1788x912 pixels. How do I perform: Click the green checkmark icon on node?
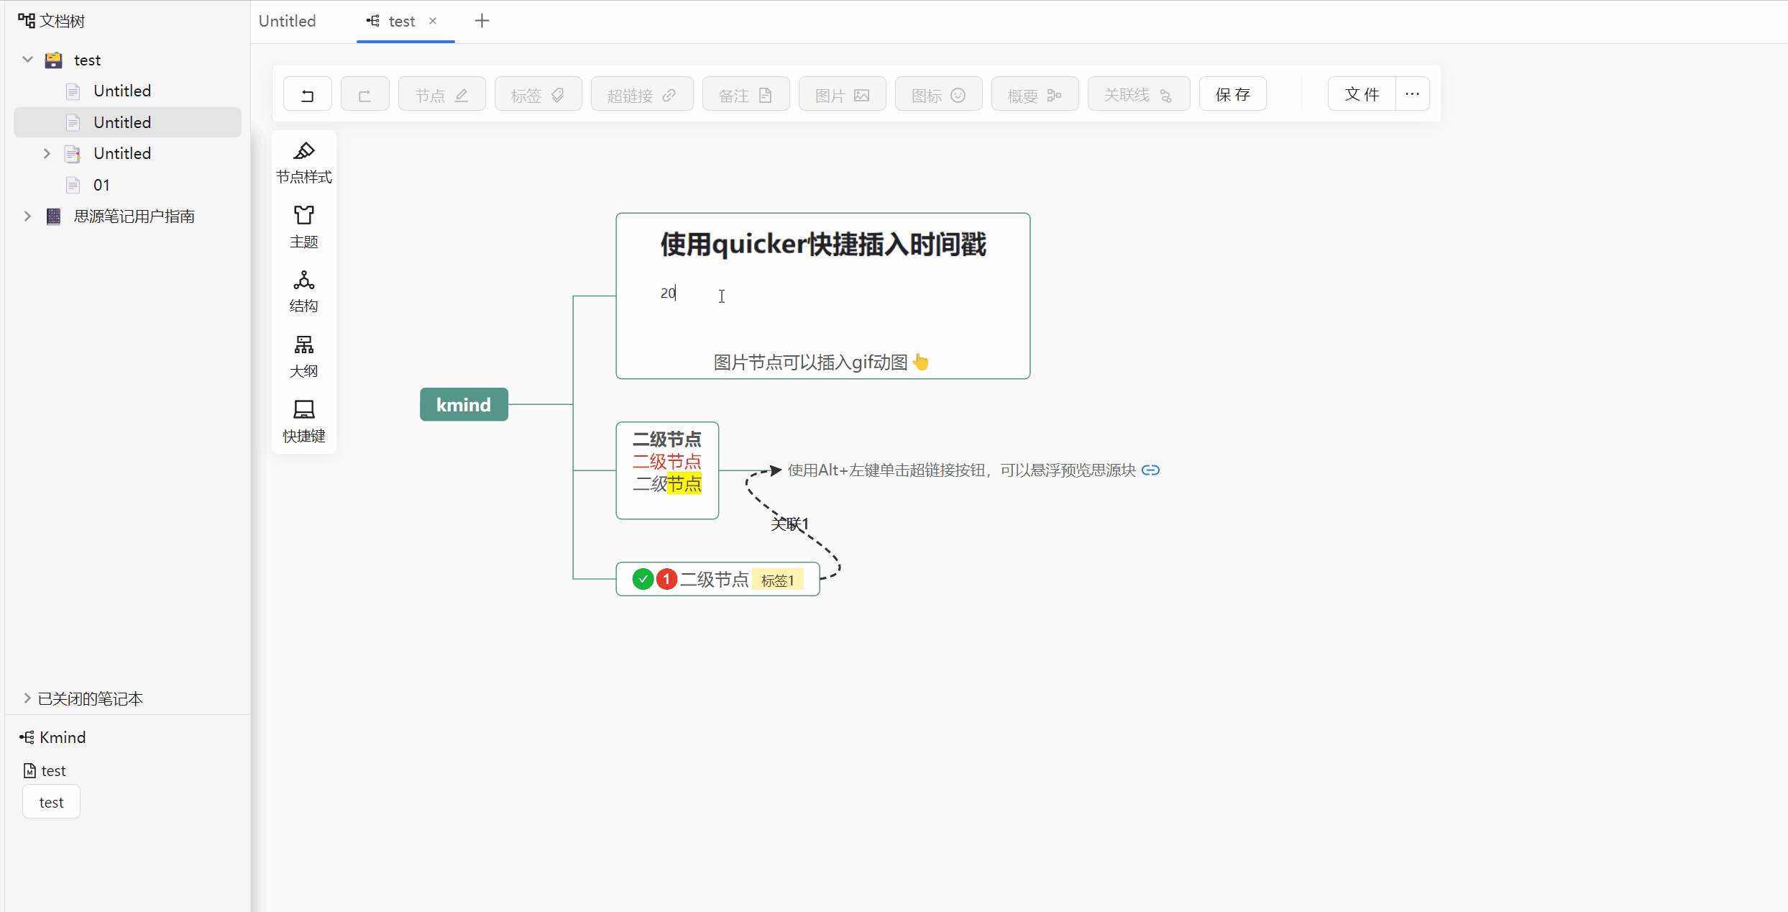point(643,579)
